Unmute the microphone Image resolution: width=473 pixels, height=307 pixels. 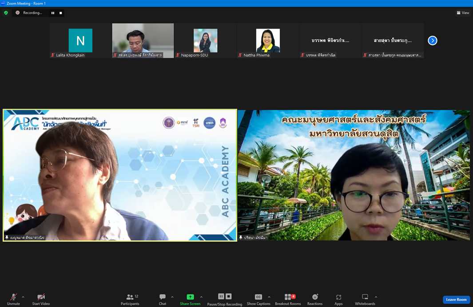[x=13, y=299]
